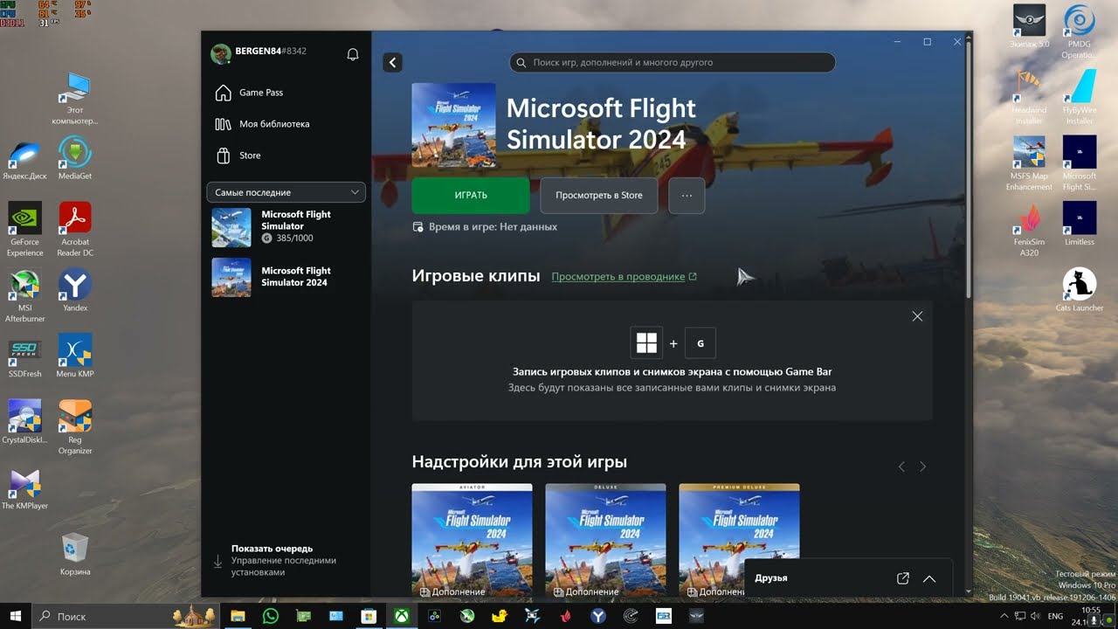
Task: Open Этот компьютер desktop icon
Action: coord(75,98)
